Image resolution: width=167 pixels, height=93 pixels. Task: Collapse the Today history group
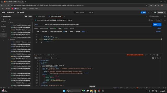[x=9, y=23]
